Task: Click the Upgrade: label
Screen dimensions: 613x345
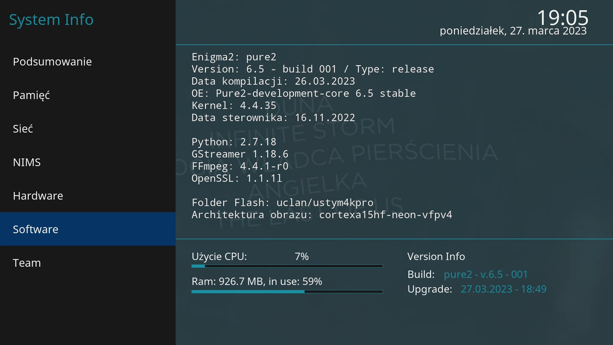Action: point(430,289)
